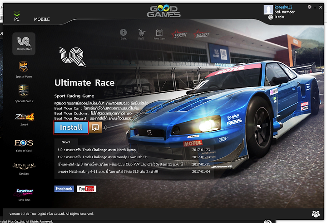Click the Sport Racing Game subtitle

[x=74, y=96]
